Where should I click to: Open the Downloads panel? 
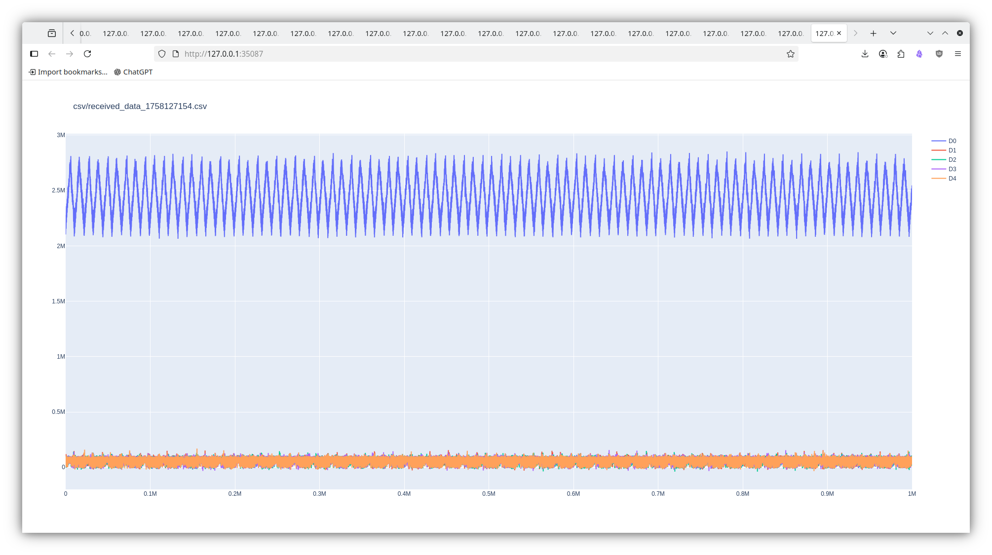pos(865,54)
